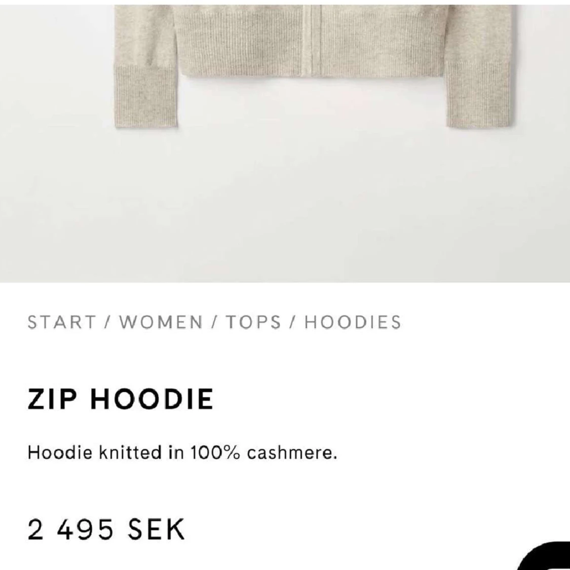The width and height of the screenshot is (570, 570).
Task: Select the HOODIES breadcrumb link
Action: [x=353, y=322]
